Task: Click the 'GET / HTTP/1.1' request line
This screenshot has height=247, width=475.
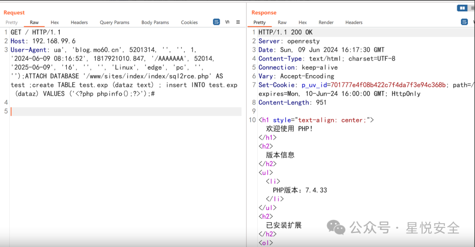Action: [x=36, y=32]
